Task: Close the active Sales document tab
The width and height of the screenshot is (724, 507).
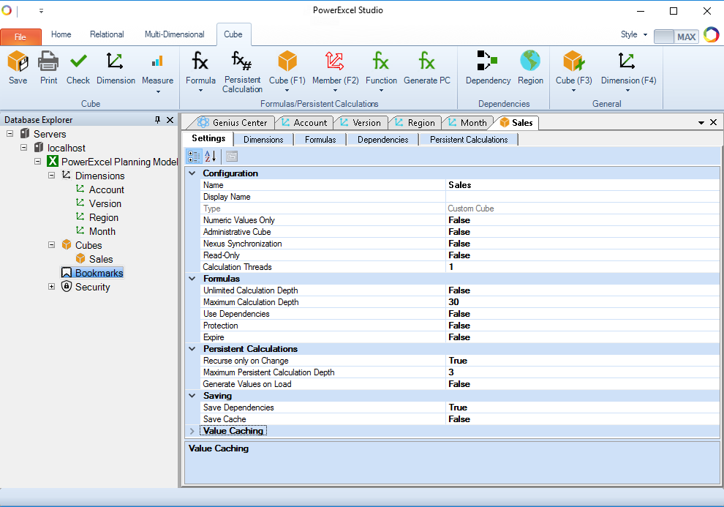Action: [x=713, y=122]
